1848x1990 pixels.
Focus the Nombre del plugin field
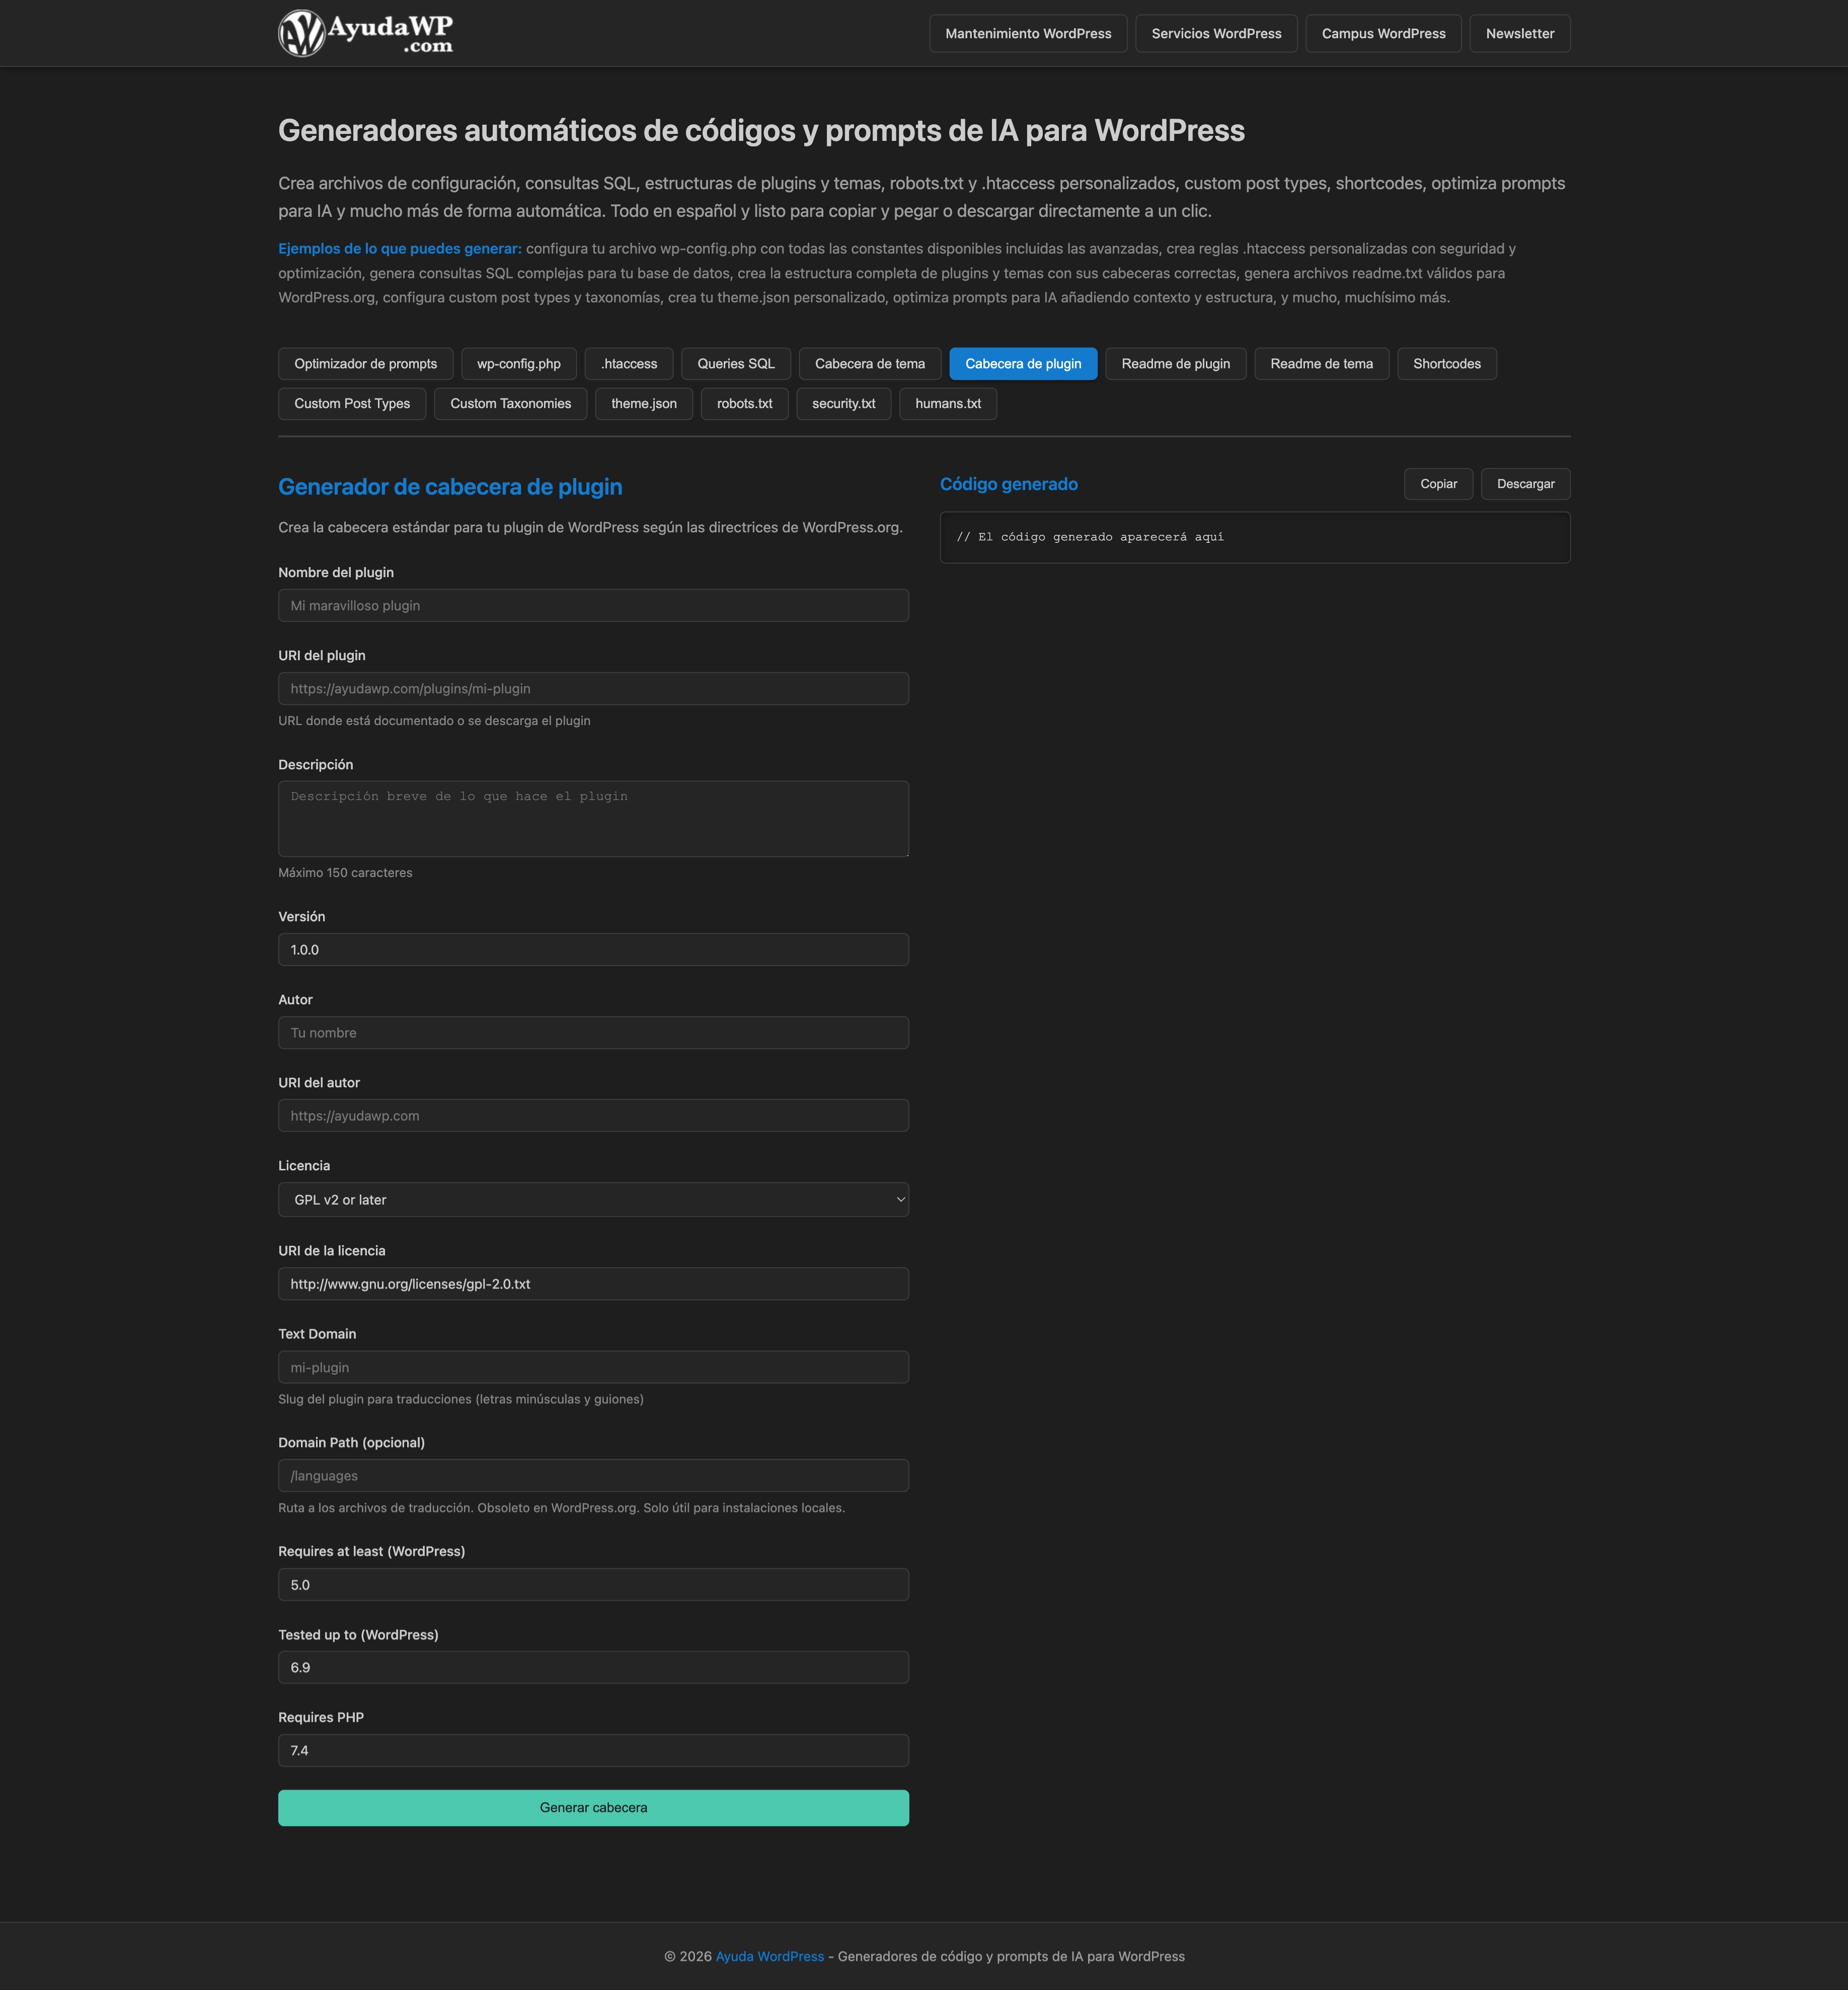point(593,606)
